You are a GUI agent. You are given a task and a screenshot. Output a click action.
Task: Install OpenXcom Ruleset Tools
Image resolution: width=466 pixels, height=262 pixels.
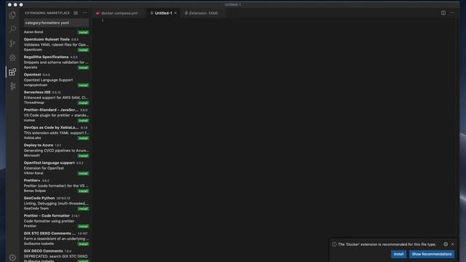click(x=83, y=50)
